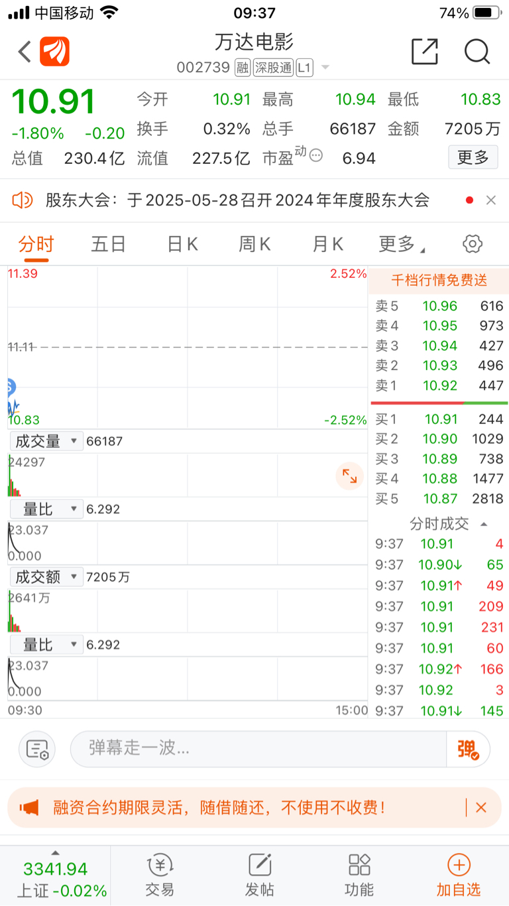Open the 功能 functions icon

359,875
